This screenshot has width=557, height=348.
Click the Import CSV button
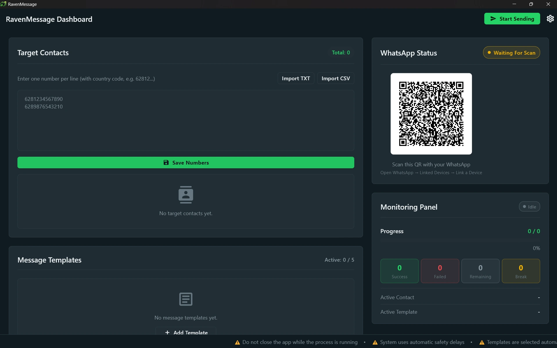[335, 78]
